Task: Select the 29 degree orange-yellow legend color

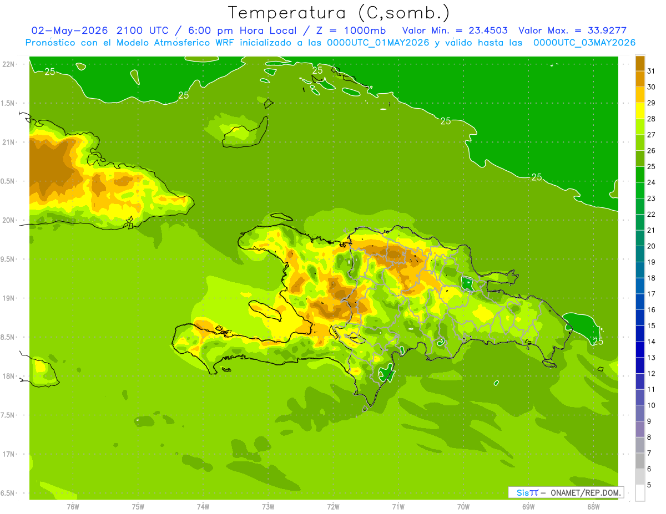Action: (x=640, y=95)
